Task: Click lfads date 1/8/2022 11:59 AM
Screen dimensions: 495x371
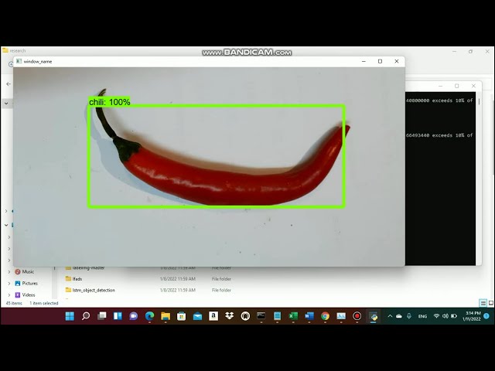Action: [178, 279]
